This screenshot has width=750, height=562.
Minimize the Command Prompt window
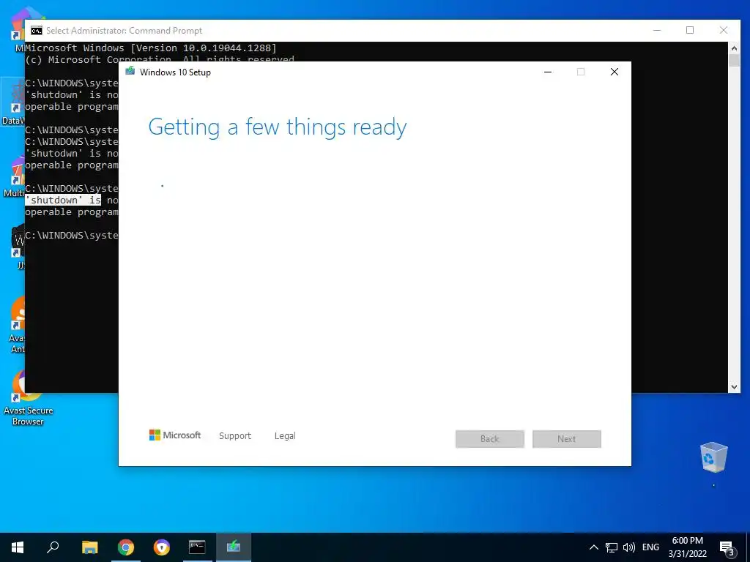pyautogui.click(x=657, y=30)
